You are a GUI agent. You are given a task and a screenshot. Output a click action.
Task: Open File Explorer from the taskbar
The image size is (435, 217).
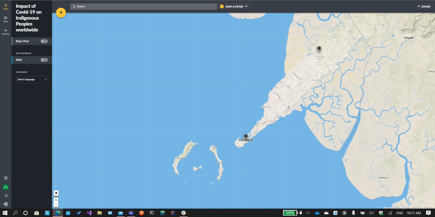100,213
